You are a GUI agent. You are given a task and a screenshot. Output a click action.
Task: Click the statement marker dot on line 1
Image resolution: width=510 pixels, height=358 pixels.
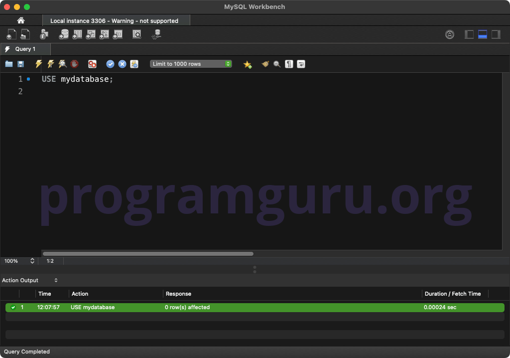28,79
